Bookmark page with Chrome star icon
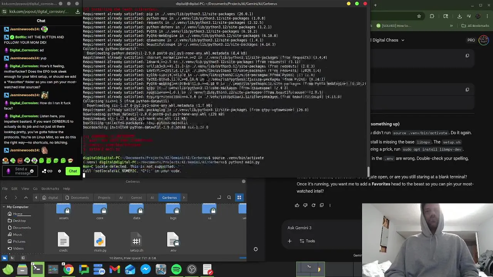493x277 pixels. tap(419, 16)
